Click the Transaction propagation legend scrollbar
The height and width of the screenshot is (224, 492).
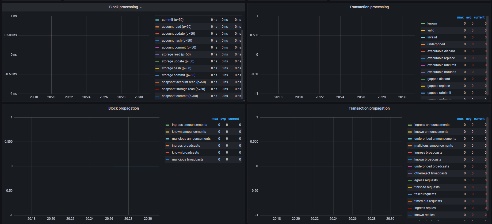pyautogui.click(x=487, y=164)
